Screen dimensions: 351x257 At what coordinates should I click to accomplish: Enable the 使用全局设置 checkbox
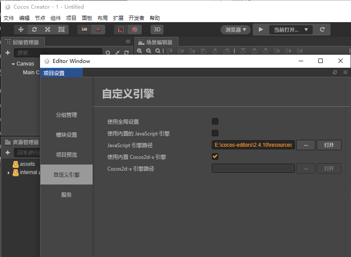coord(215,122)
